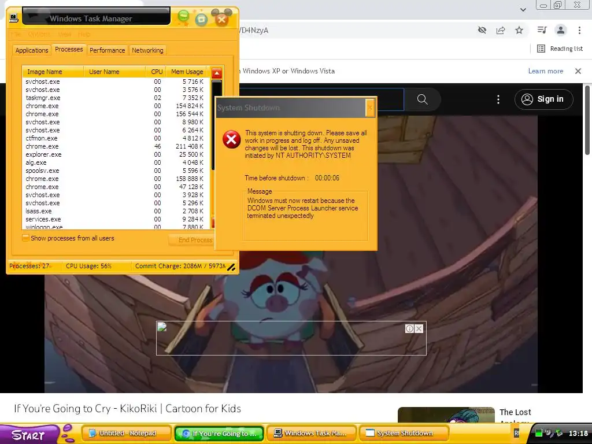Select the explorer.exe process row
This screenshot has height=444, width=592.
point(114,154)
